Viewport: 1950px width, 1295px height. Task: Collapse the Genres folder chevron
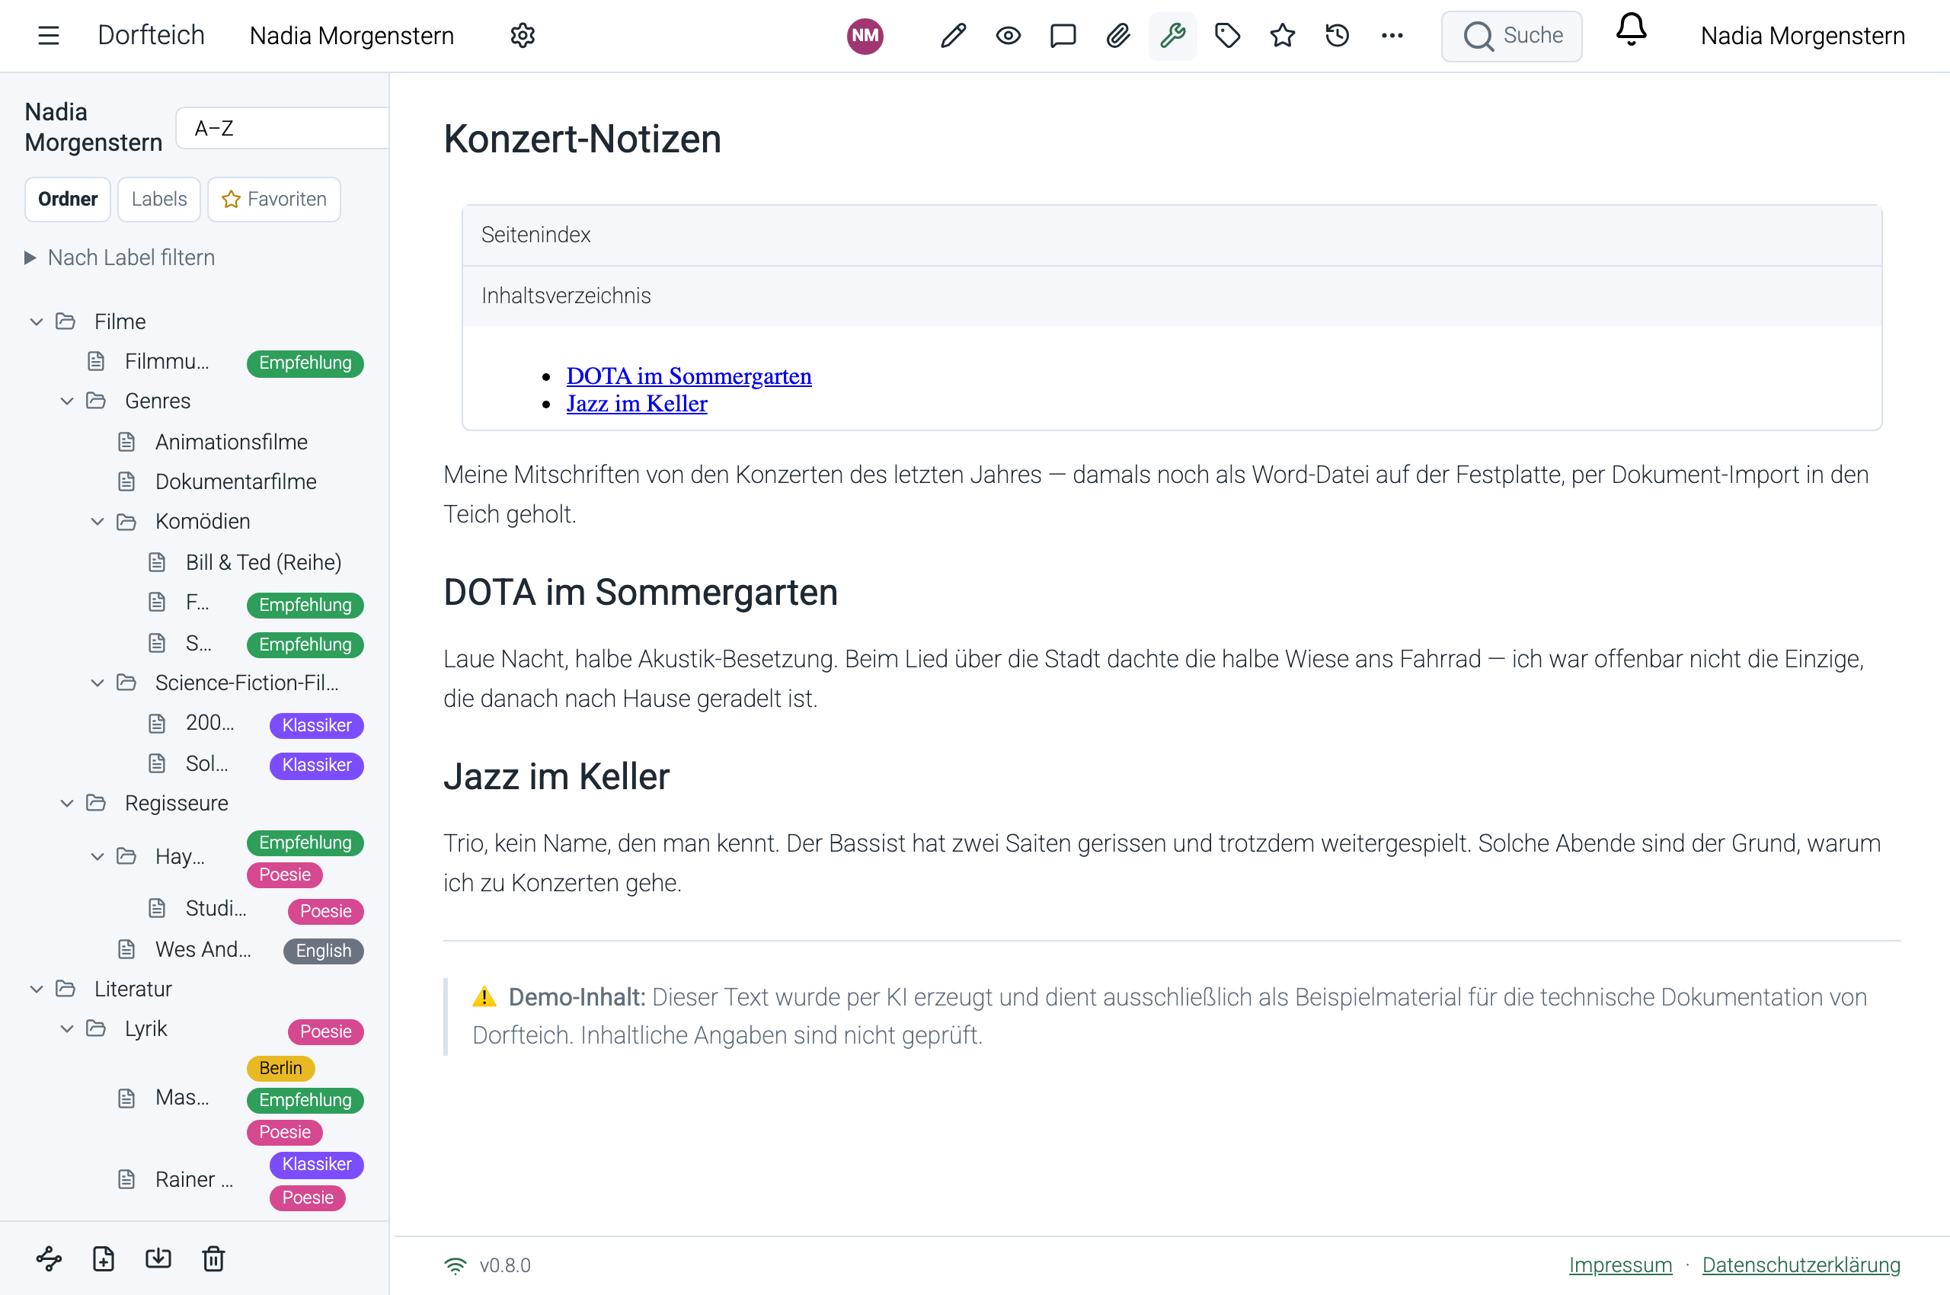[x=67, y=401]
